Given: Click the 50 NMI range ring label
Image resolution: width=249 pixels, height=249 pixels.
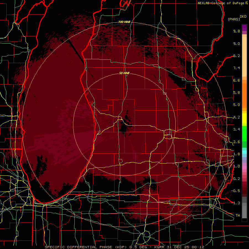Looking at the screenshot, I should point(124,73).
